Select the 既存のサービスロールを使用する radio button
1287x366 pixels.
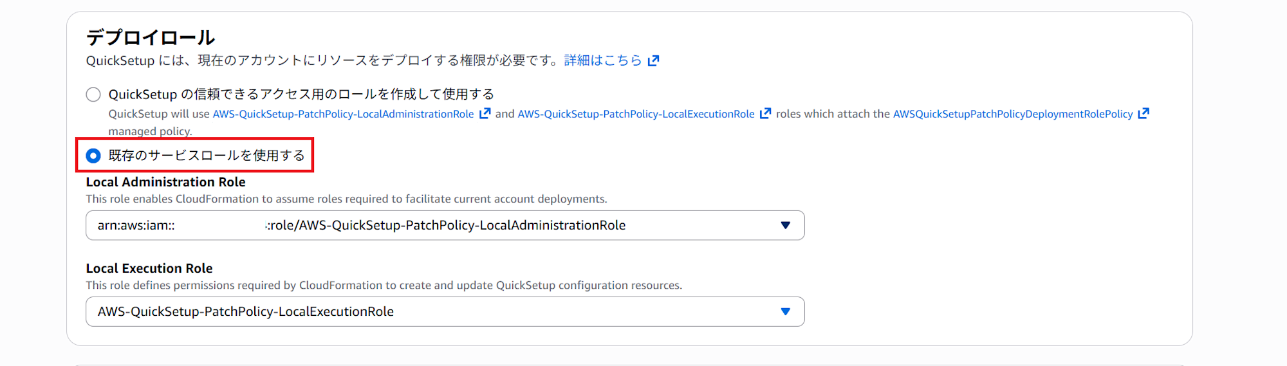point(93,156)
